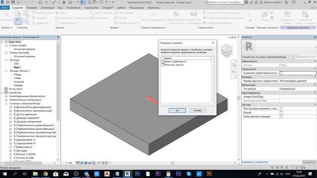This screenshot has height=178, width=317.
Task: Collapse the 'Виды (все)' tree node
Action: tap(2, 42)
